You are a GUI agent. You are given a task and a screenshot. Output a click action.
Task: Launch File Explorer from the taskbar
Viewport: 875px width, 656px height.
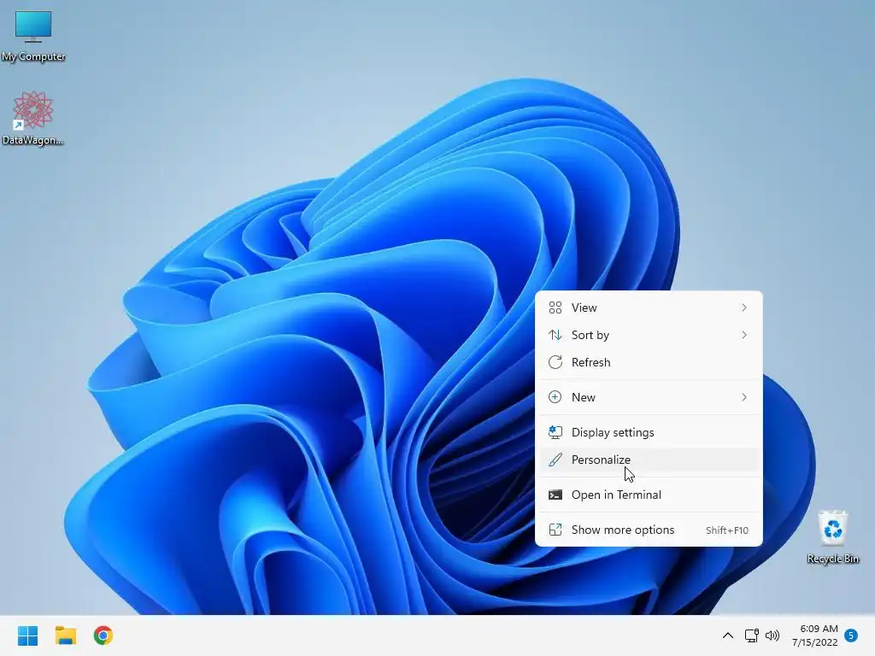tap(66, 635)
